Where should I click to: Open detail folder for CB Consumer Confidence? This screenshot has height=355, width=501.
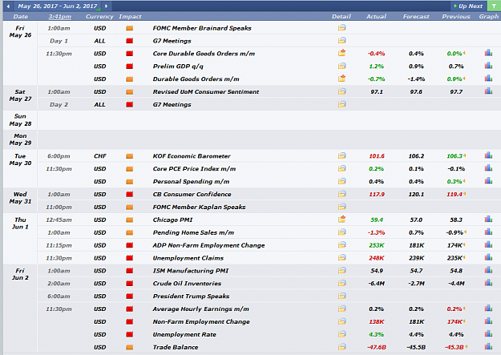341,194
